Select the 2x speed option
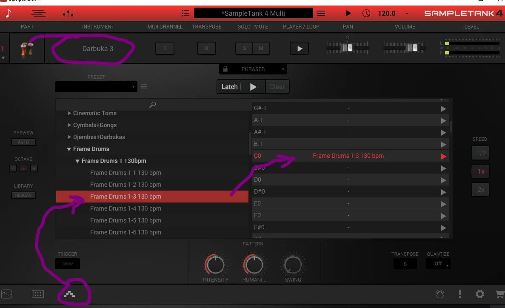505x308 pixels. coord(481,190)
